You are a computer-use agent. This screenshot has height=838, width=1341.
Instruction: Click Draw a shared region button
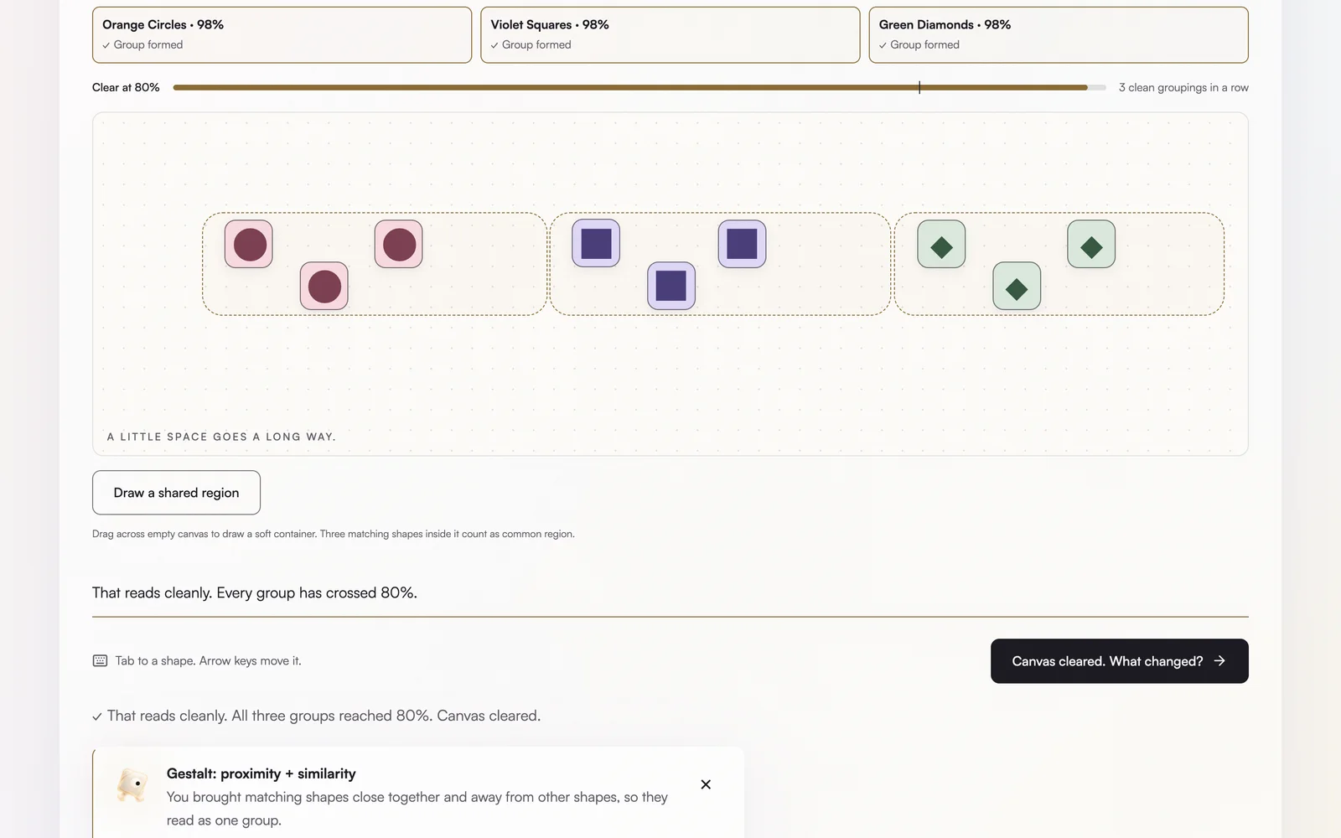click(176, 493)
